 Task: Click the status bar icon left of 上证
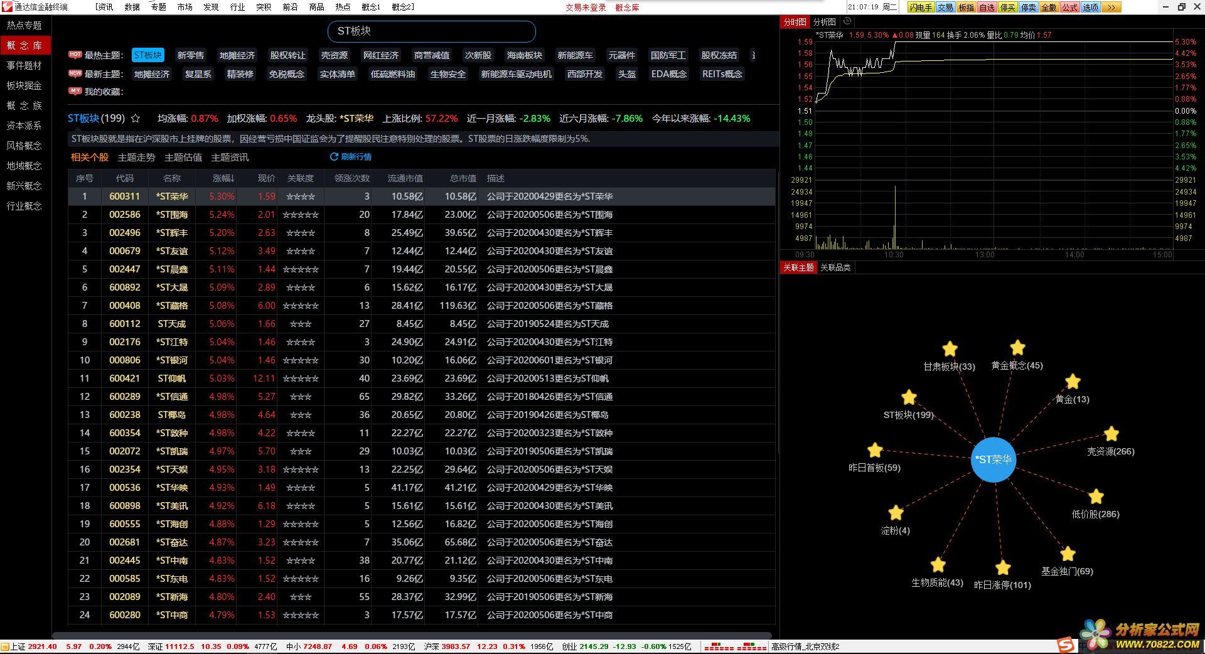point(5,646)
